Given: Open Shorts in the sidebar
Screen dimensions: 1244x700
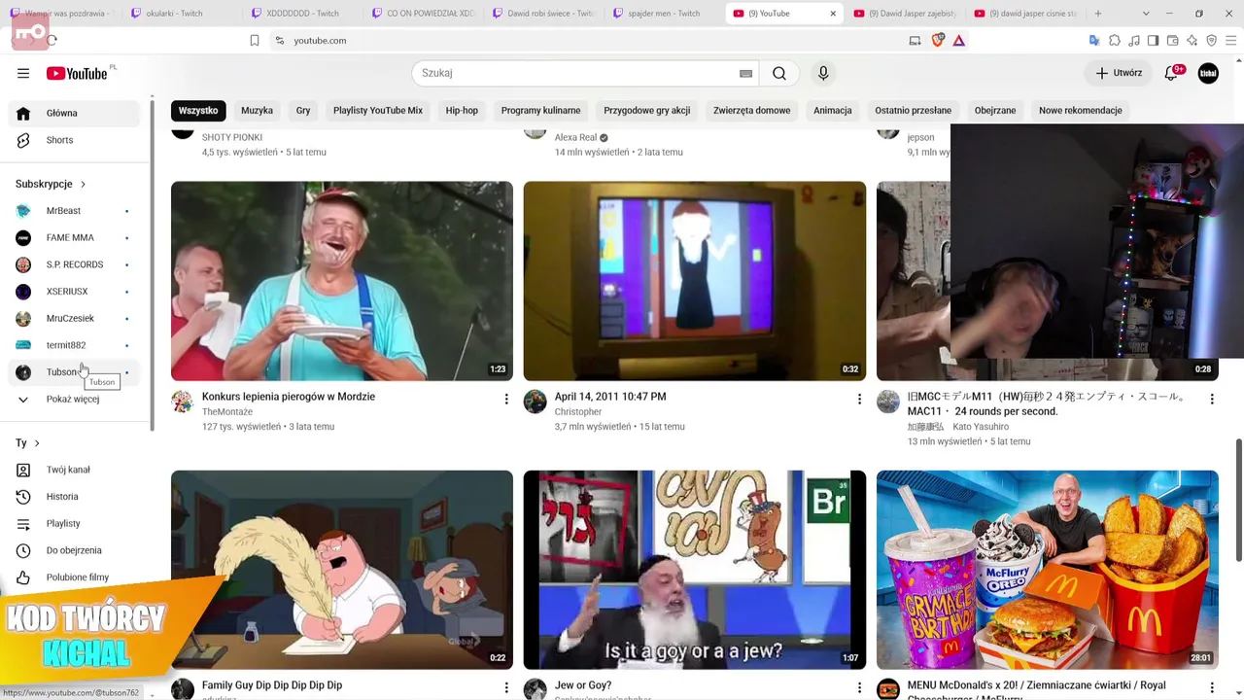Looking at the screenshot, I should [x=75, y=140].
